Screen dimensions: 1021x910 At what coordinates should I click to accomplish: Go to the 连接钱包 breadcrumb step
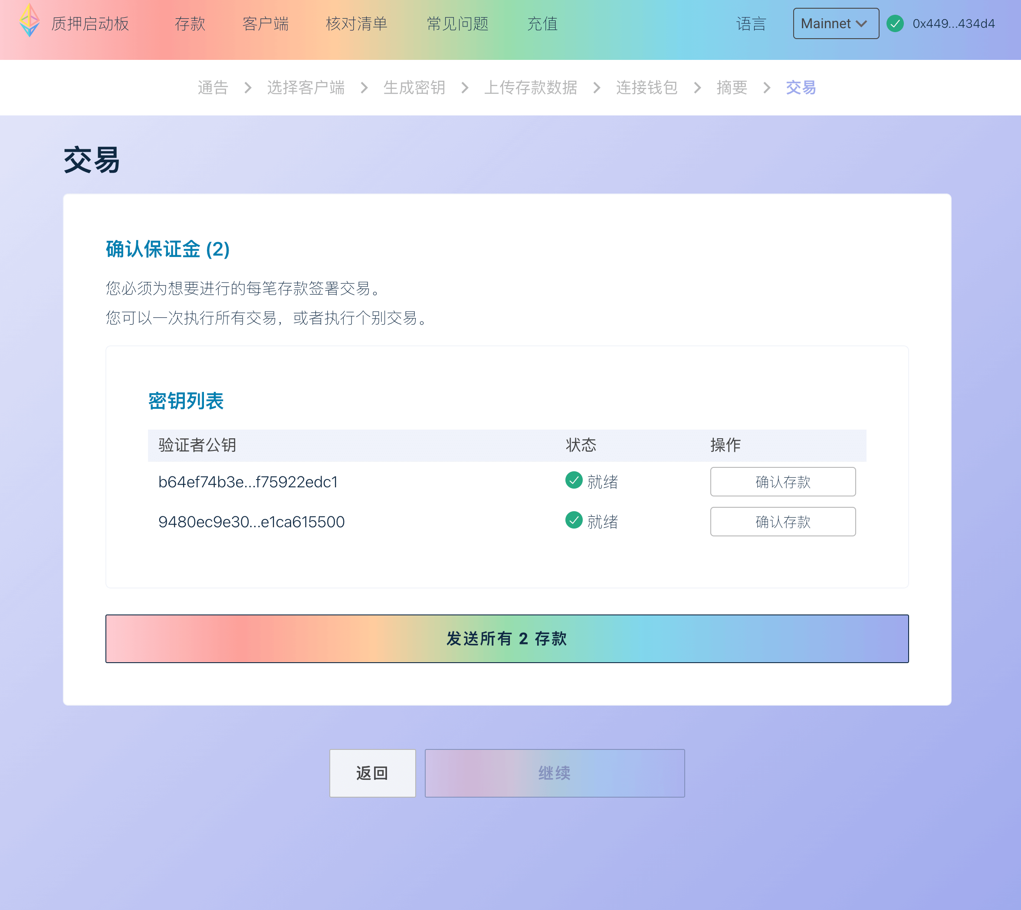[647, 88]
